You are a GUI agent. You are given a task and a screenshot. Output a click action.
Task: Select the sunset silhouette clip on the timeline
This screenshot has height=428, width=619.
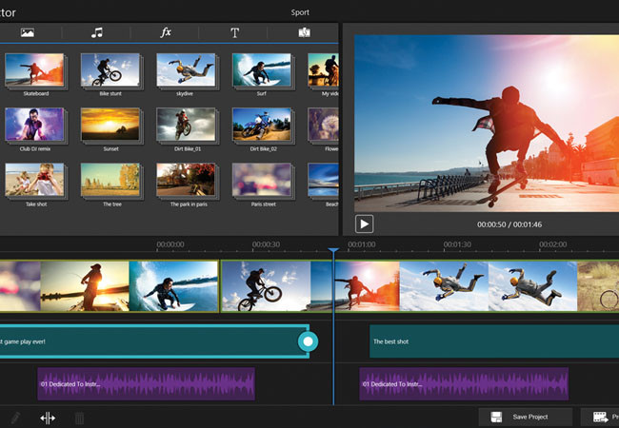85,286
